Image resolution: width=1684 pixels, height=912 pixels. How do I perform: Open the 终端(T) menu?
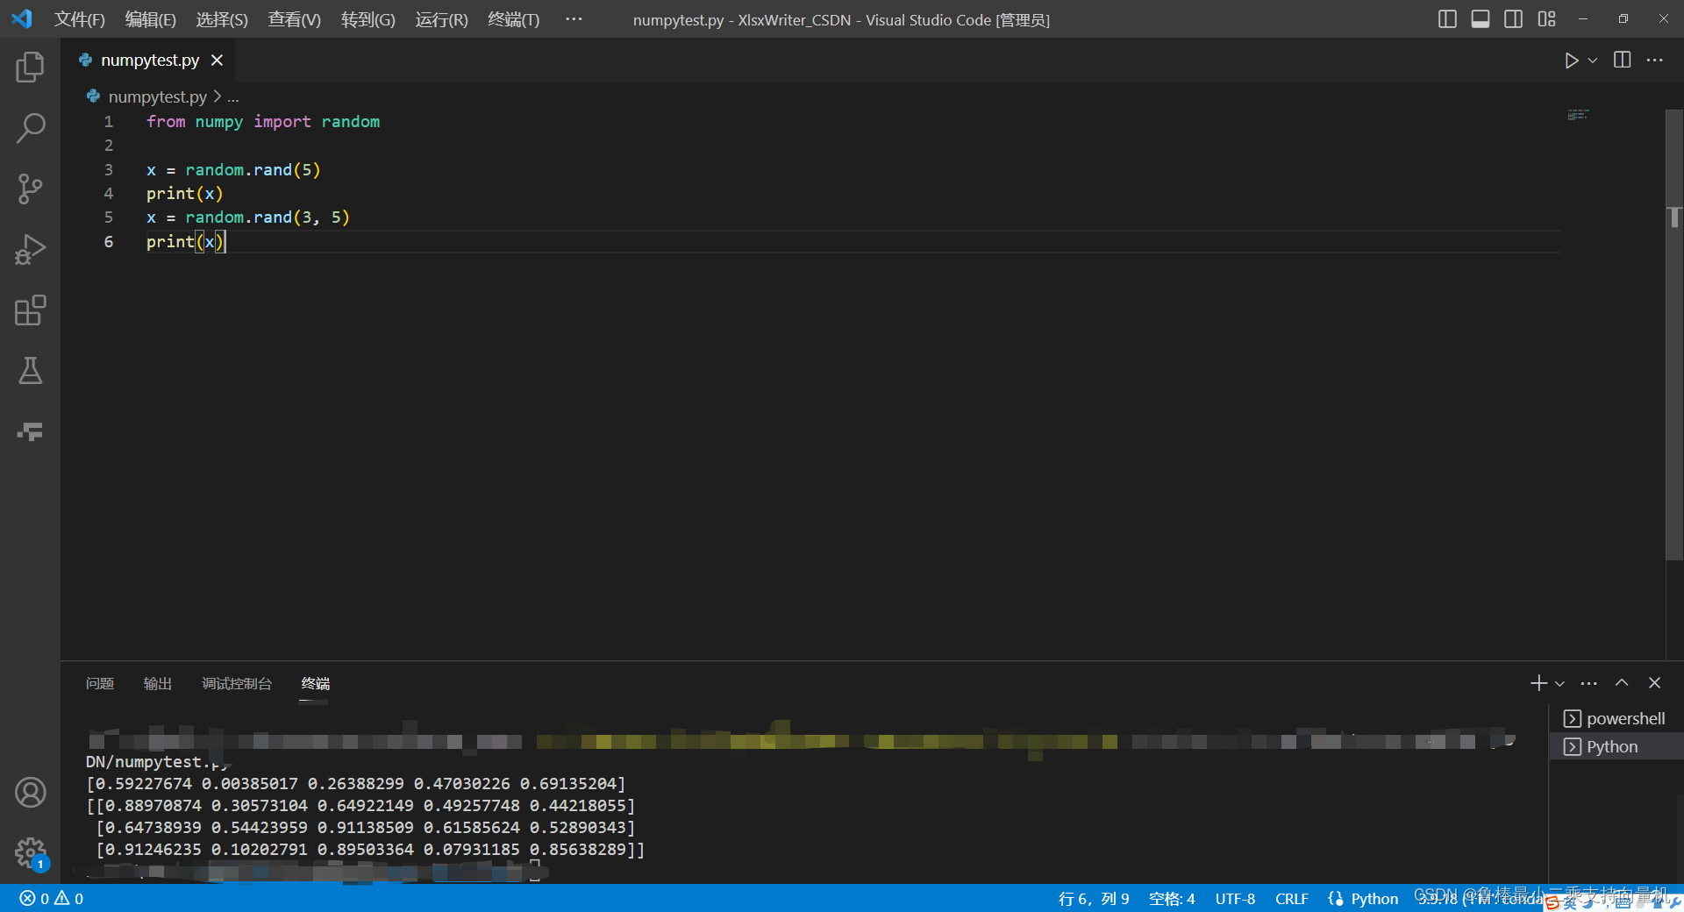[x=513, y=19]
